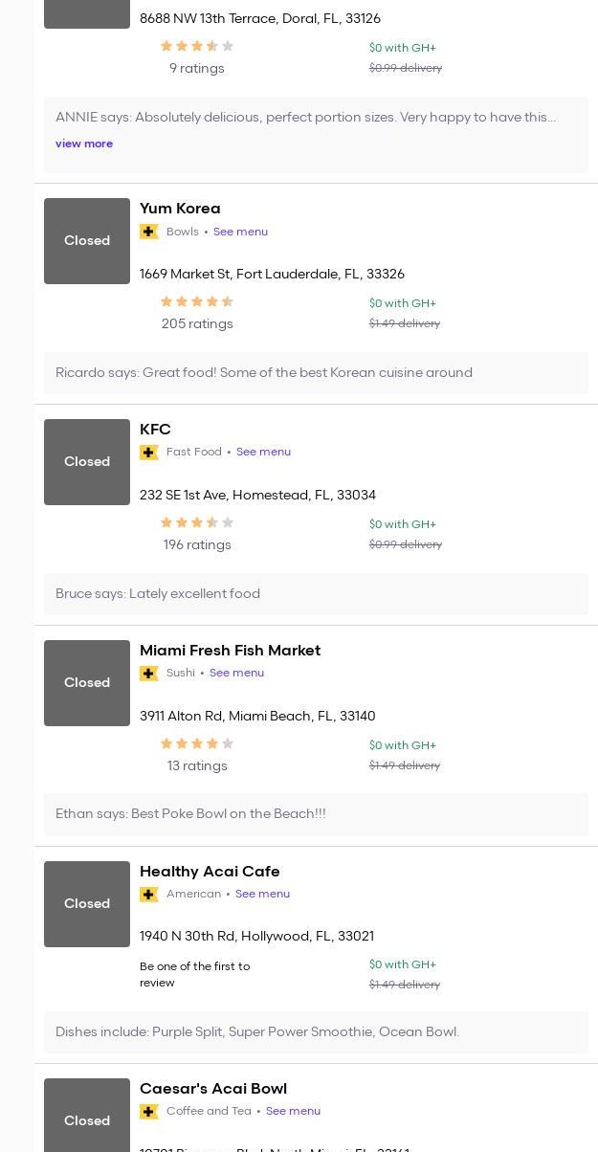Open the See menu link for Yum Korea
The image size is (598, 1152).
(x=240, y=232)
